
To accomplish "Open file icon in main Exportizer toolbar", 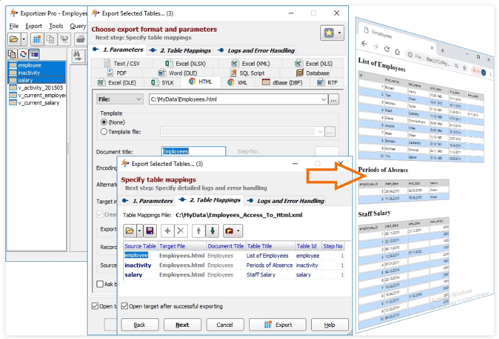I will click(14, 39).
